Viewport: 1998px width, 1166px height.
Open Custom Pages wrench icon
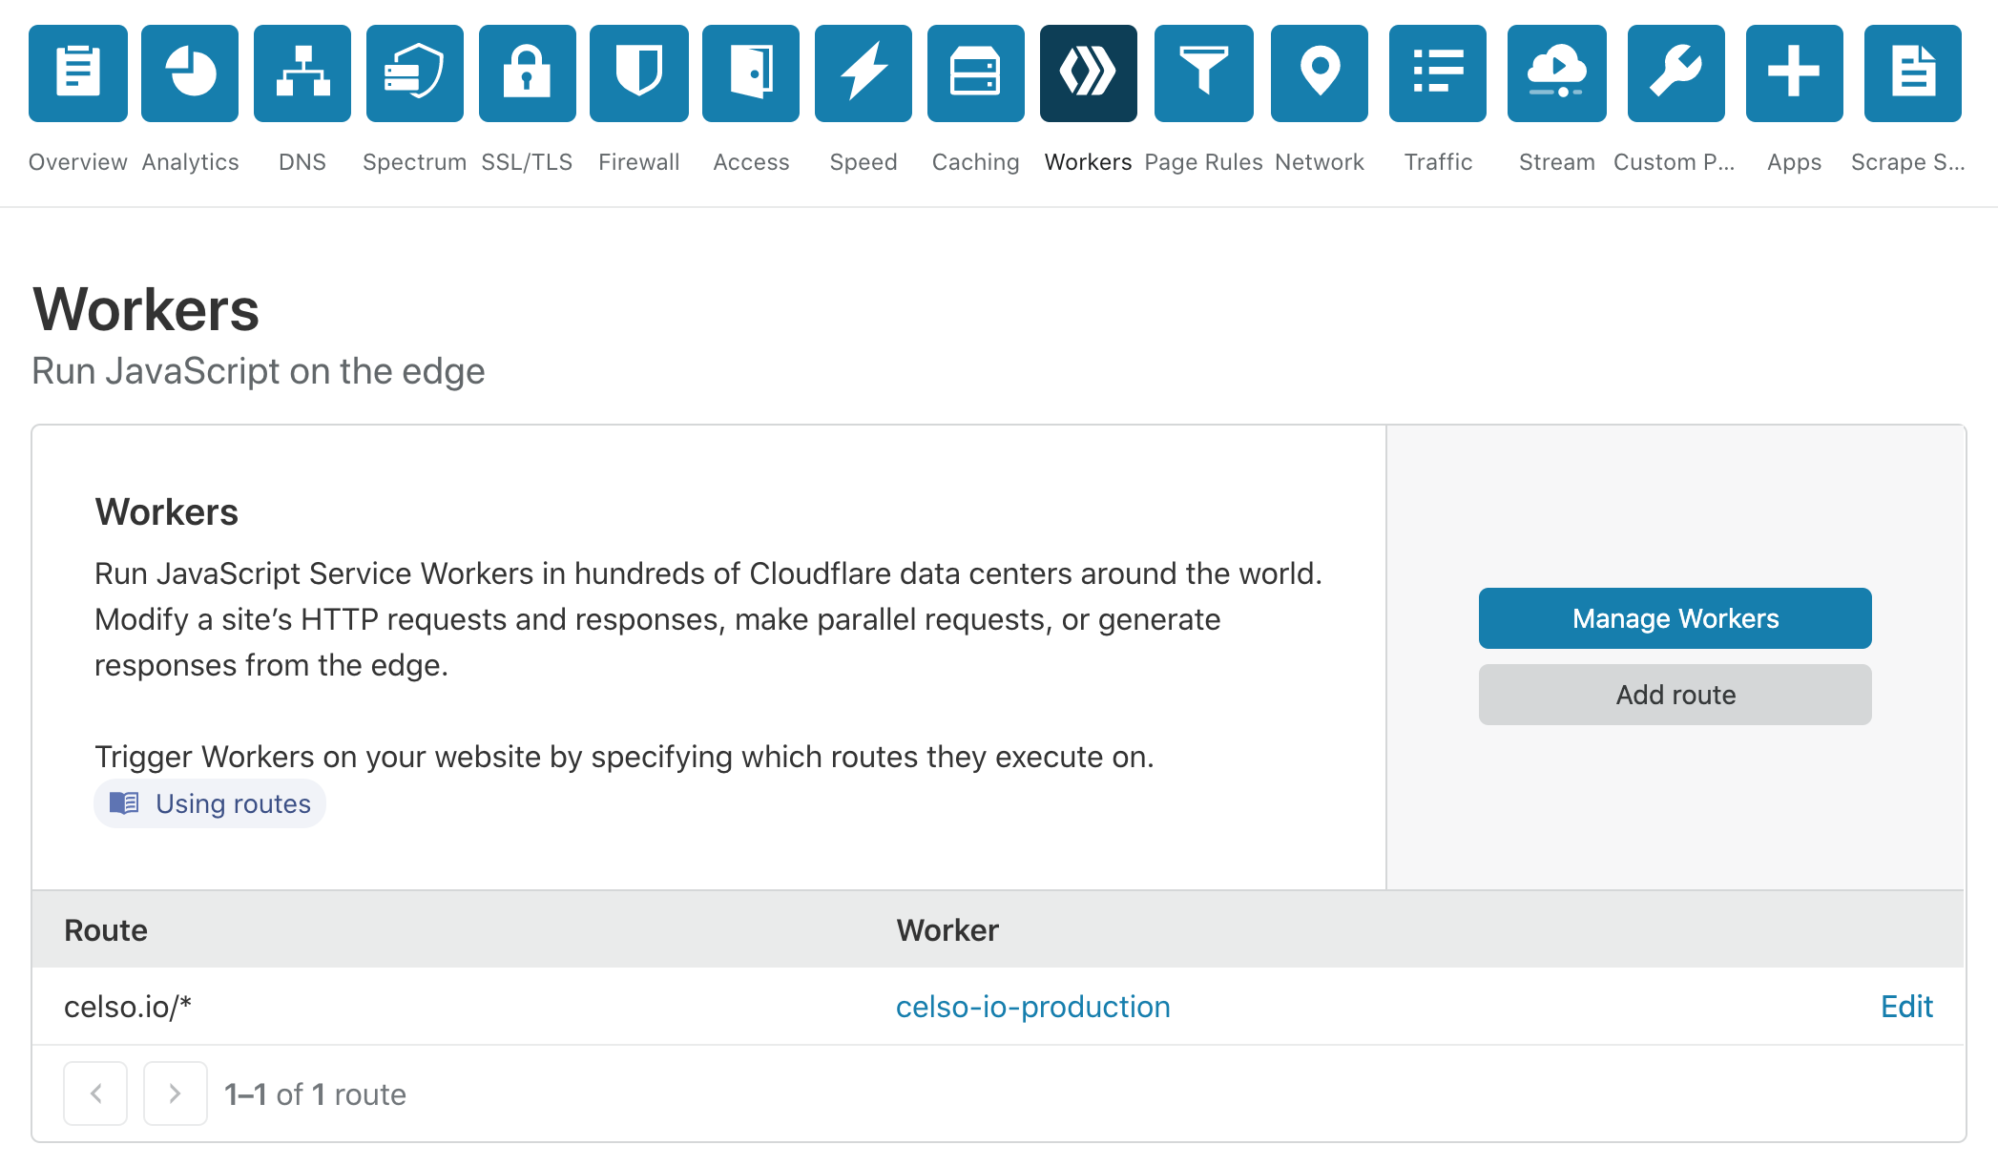tap(1675, 73)
